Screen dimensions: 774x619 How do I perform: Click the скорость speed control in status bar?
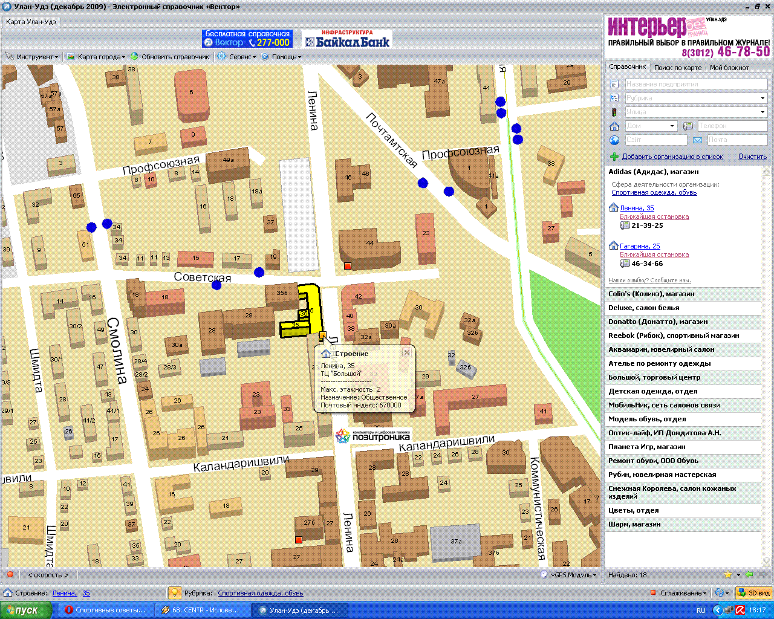[x=48, y=575]
